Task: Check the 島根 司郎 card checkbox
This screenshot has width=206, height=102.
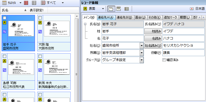Action: [4, 56]
